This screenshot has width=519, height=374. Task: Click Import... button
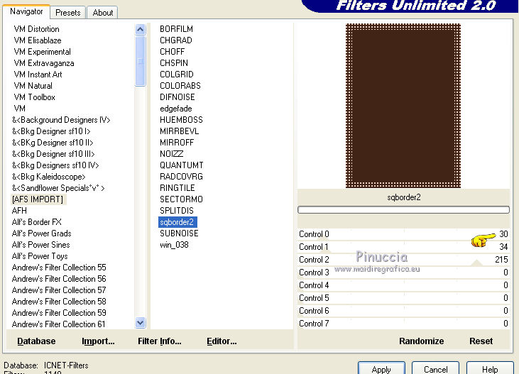point(98,341)
